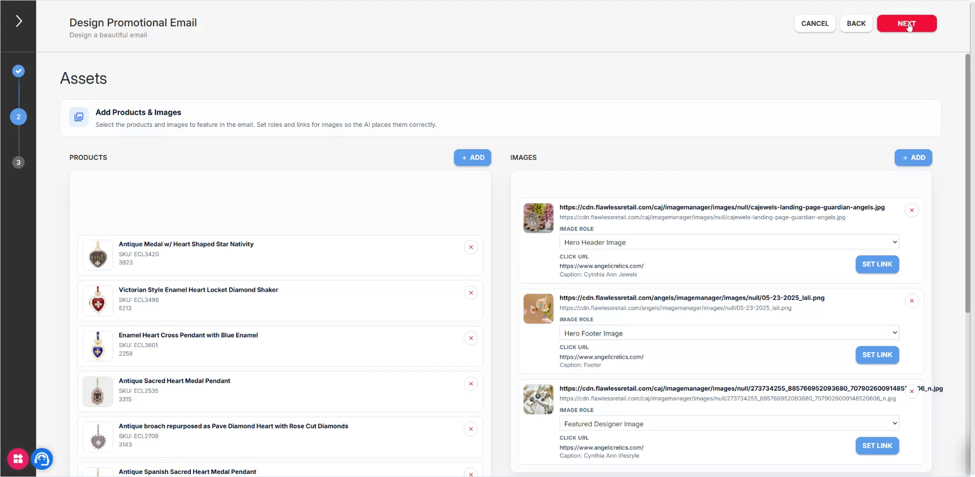Delete the 05-23-2025_lali.png image
975x477 pixels.
pos(912,301)
